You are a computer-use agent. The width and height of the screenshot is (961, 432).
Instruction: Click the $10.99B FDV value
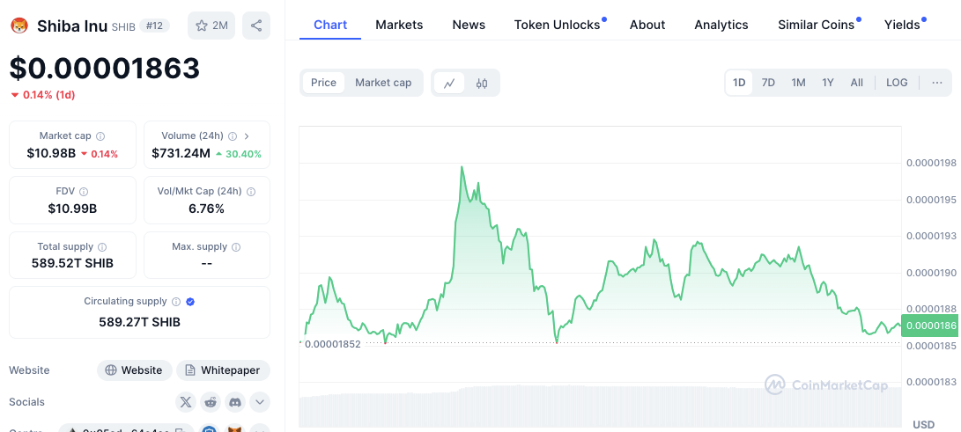tap(72, 209)
